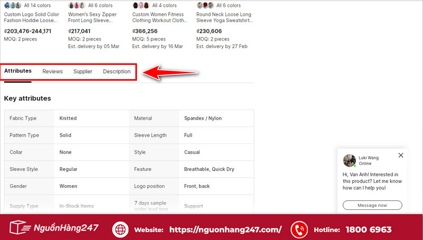Click swatches next to first All 6 colors
This screenshot has width=423, height=240.
(x=77, y=5)
